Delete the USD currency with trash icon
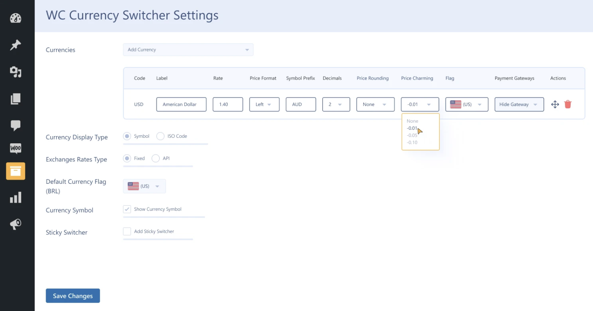Image resolution: width=593 pixels, height=311 pixels. click(568, 104)
